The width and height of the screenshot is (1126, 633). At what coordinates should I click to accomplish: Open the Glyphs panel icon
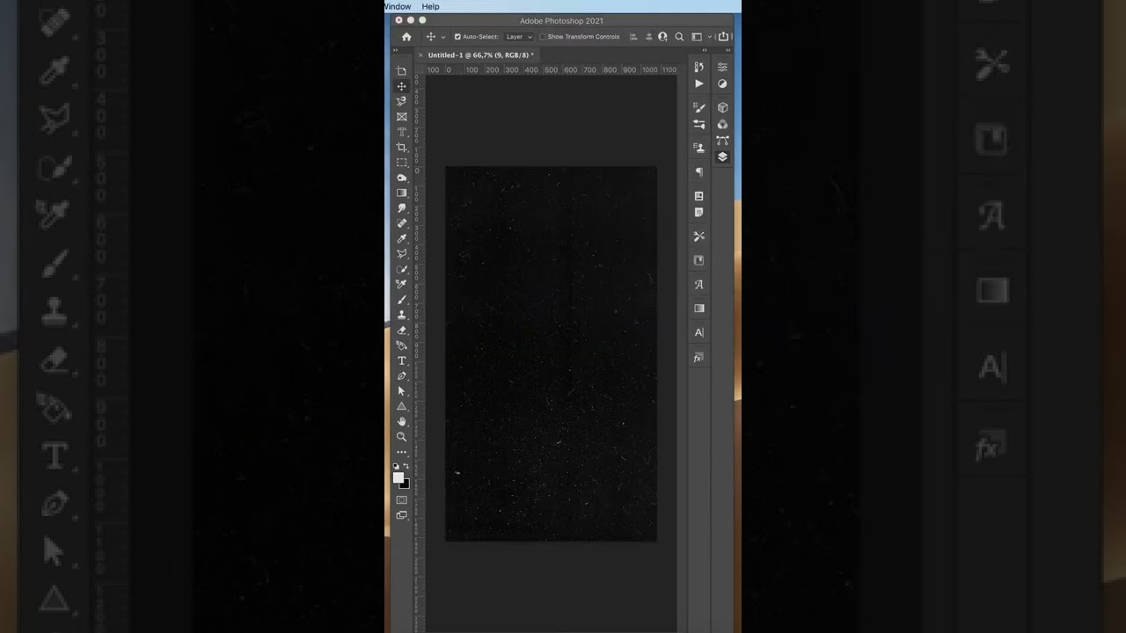[x=698, y=285]
